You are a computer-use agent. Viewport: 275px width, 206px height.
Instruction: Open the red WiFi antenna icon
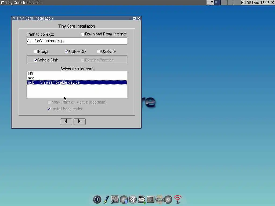178,200
